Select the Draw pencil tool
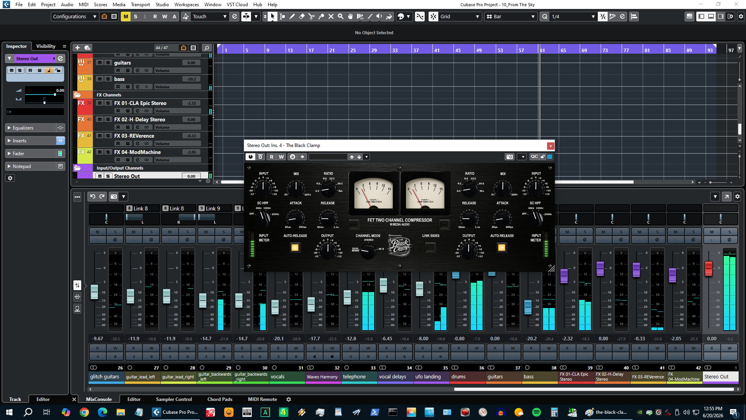746x420 pixels. (292, 16)
